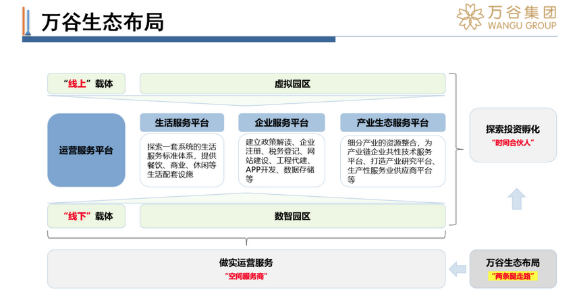
Task: Select the 产业生态服务平台 header
Action: [x=393, y=123]
